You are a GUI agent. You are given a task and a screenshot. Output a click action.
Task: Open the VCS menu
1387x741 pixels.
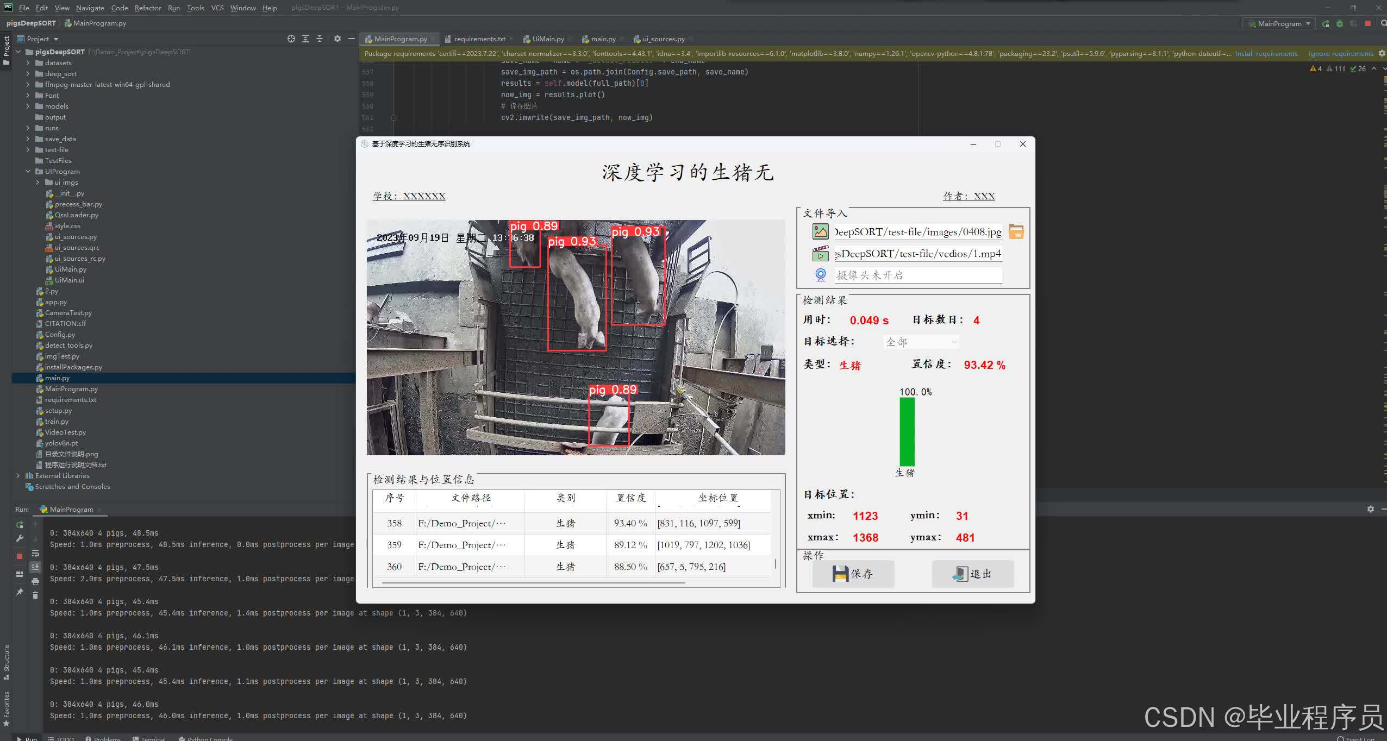coord(217,8)
